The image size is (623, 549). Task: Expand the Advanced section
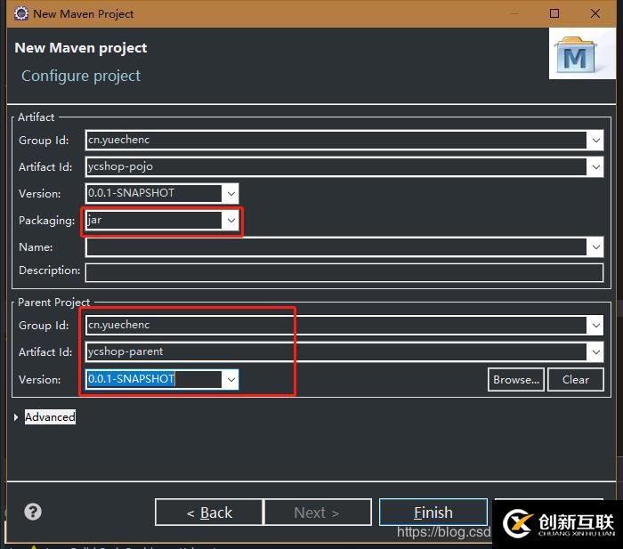point(16,417)
